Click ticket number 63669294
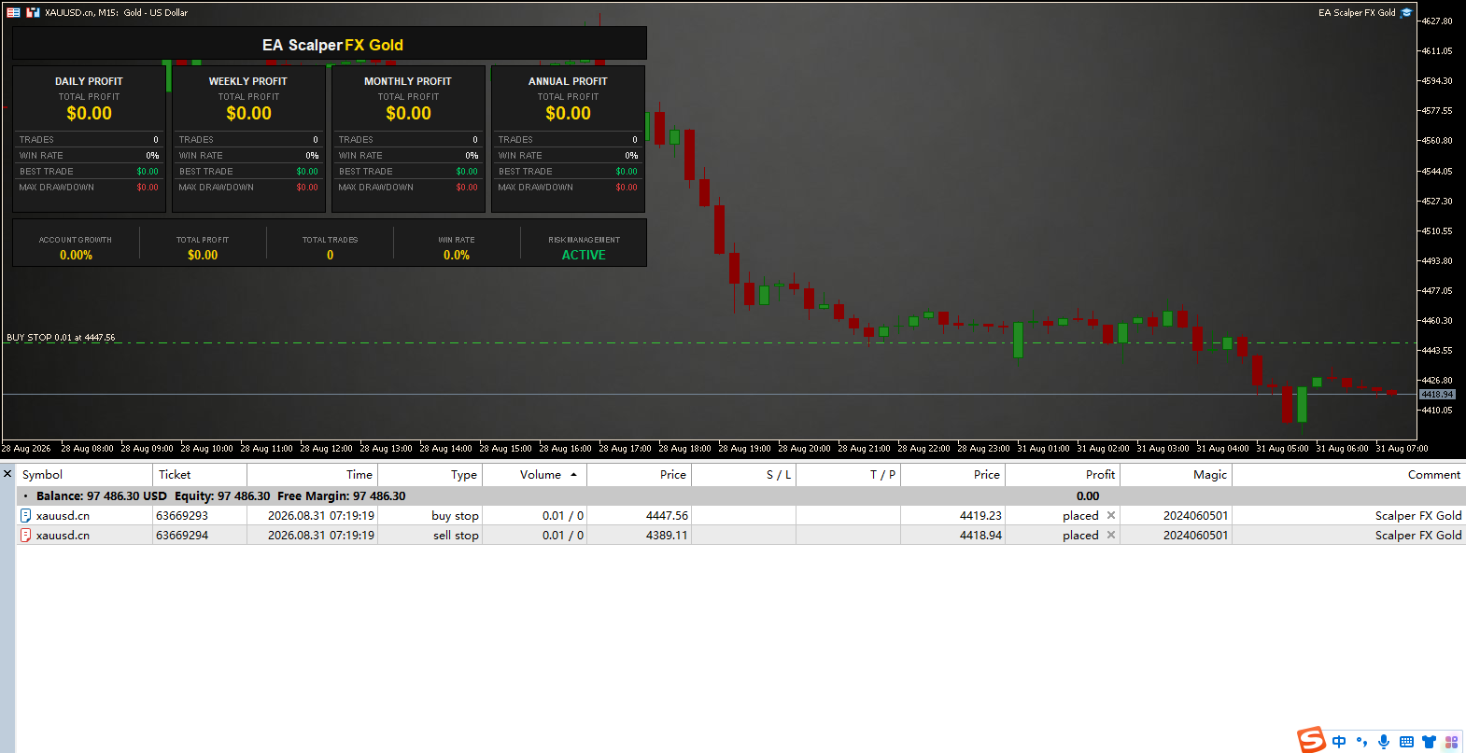Screen dimensions: 1466x753 point(182,535)
